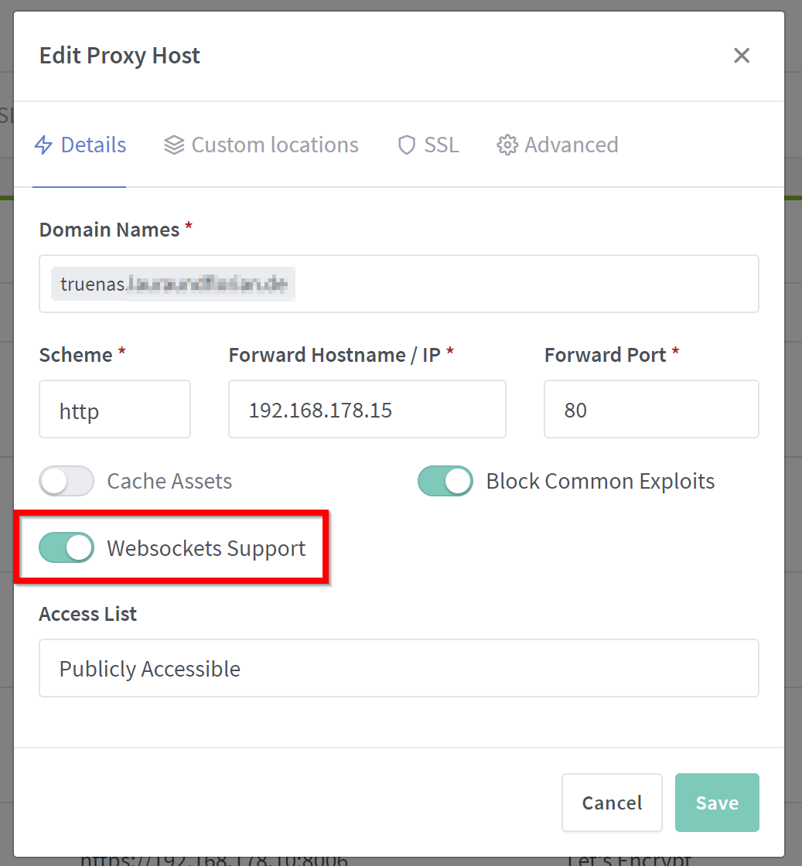
Task: Open the Scheme dropdown showing http
Action: point(115,409)
